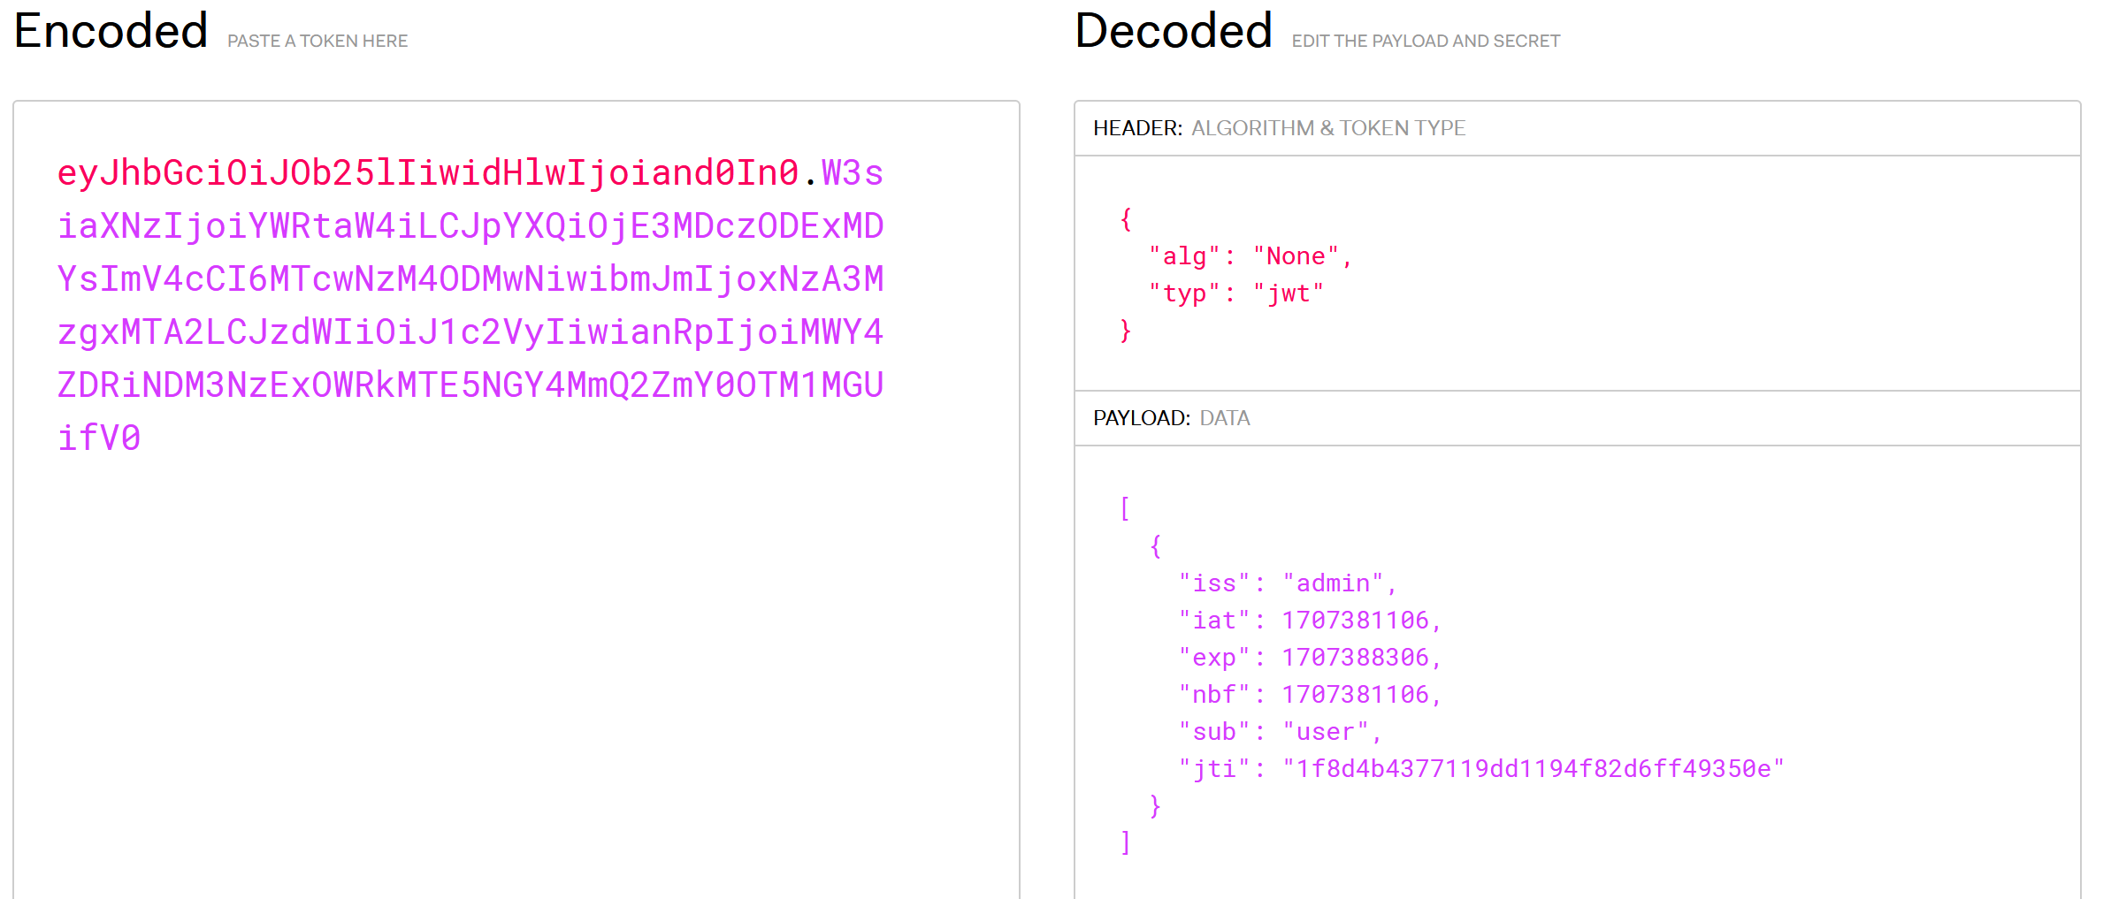This screenshot has height=899, width=2111.
Task: Click the 'DATA' label beside PAYLOAD
Action: click(1225, 418)
